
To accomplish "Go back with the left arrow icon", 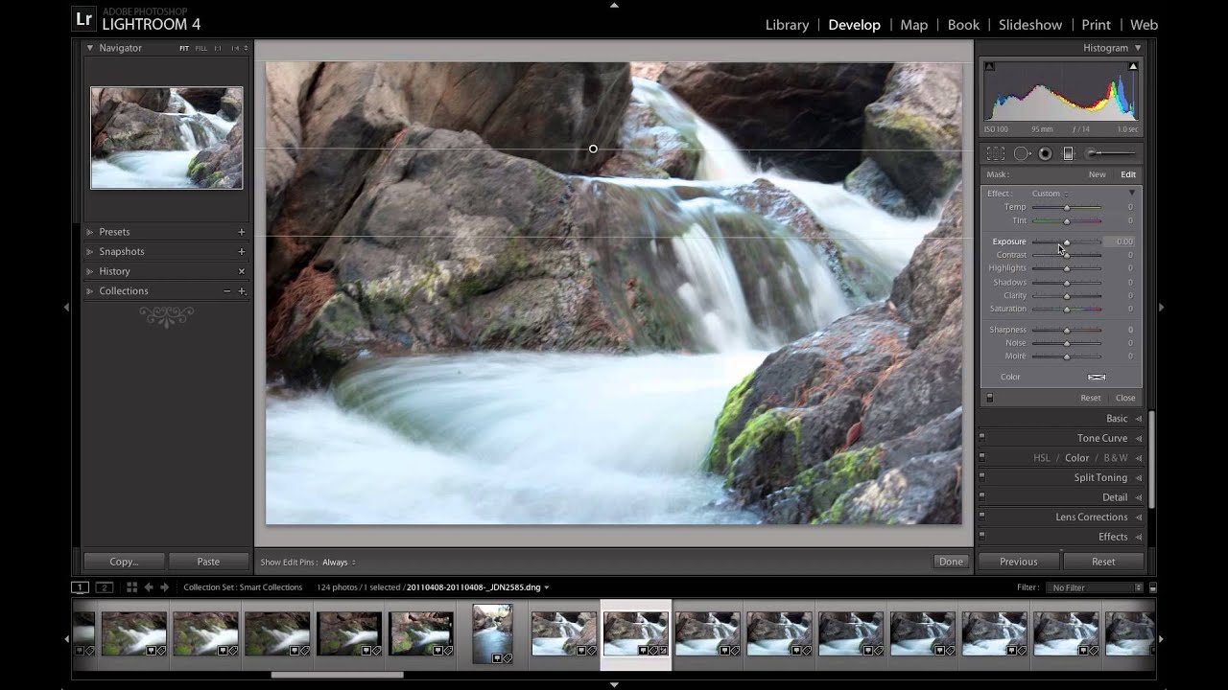I will point(149,587).
